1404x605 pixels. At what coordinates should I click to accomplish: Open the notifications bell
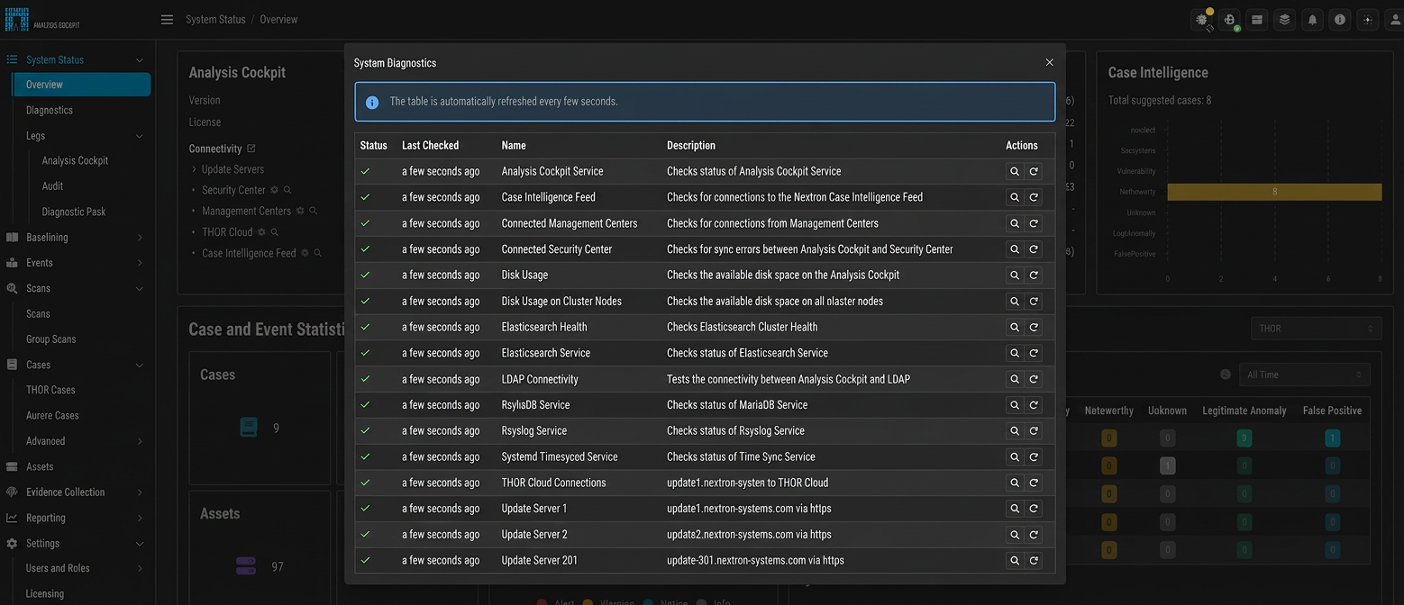coord(1312,19)
